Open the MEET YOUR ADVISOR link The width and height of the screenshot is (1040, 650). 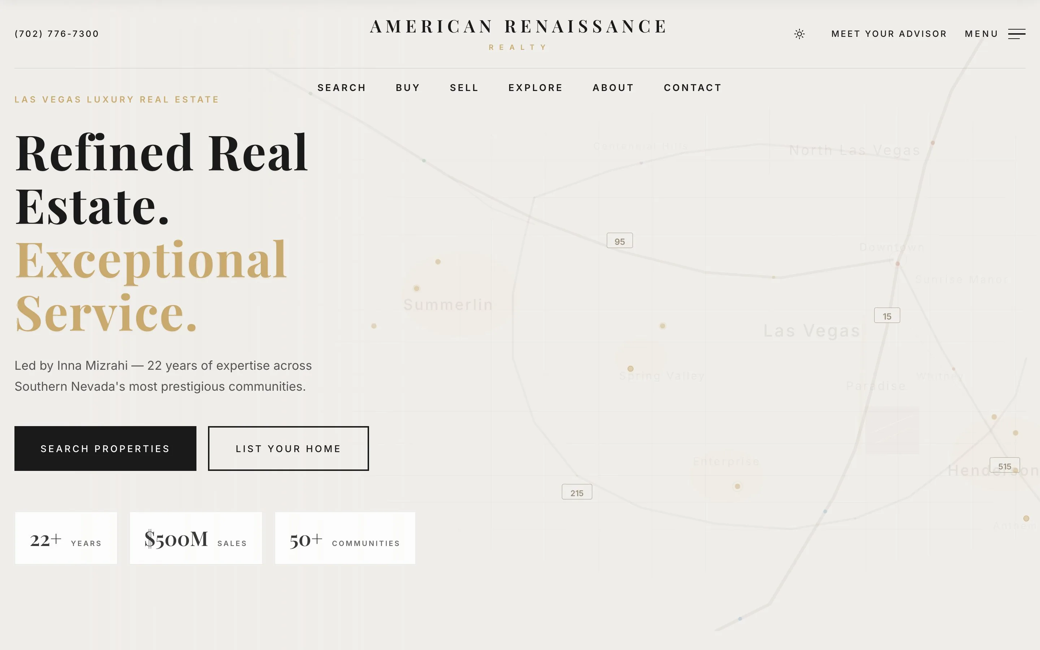click(889, 34)
